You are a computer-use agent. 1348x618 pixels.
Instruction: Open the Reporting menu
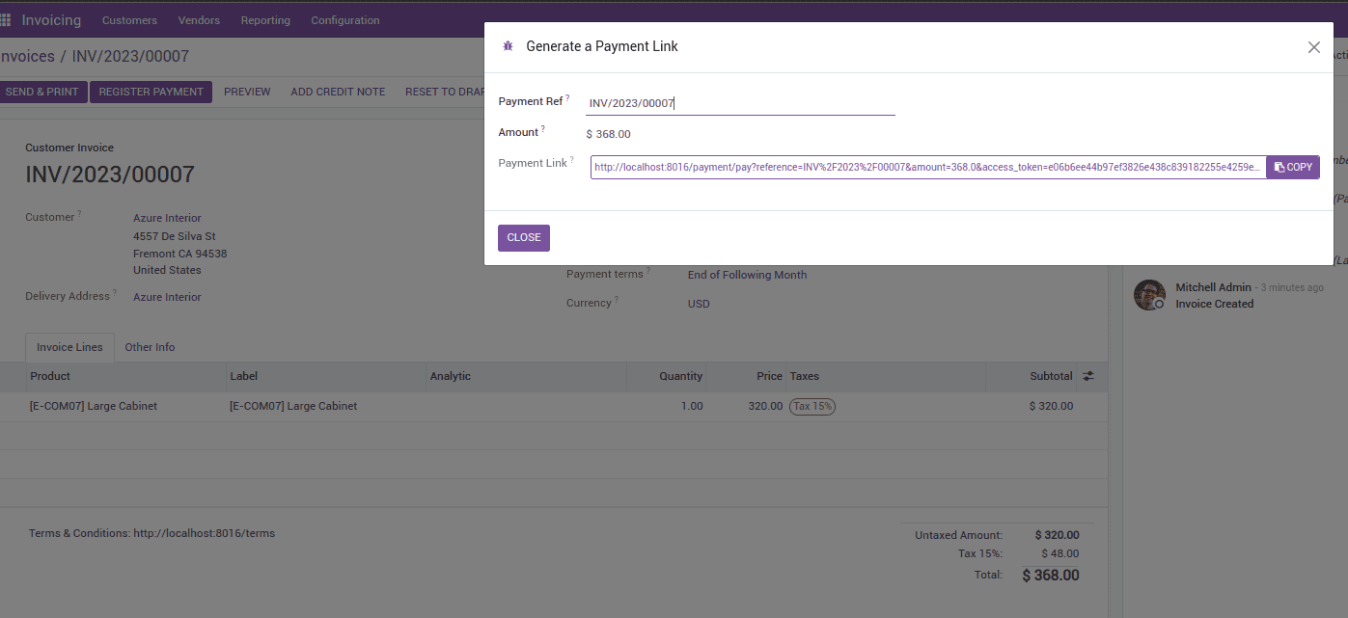tap(265, 19)
